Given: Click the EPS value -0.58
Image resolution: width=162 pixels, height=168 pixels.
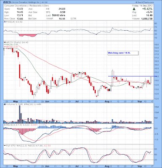Looking at the screenshot, I should (63, 12).
